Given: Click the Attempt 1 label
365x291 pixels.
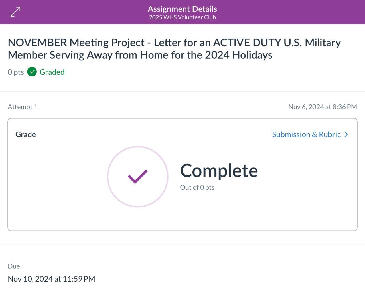Looking at the screenshot, I should [x=23, y=107].
